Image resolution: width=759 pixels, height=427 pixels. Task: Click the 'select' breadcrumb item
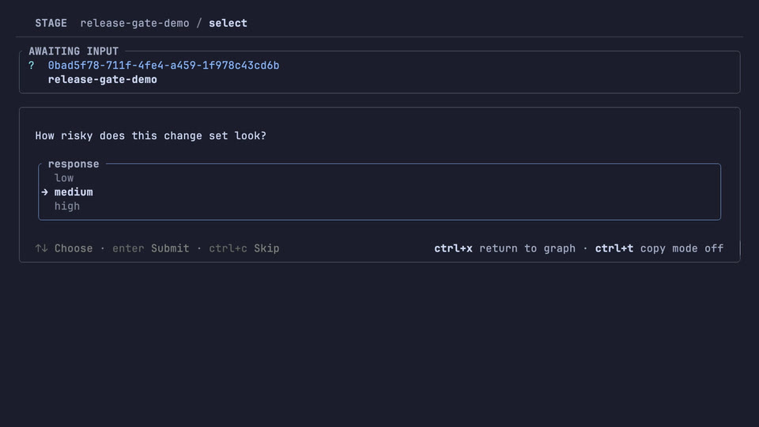228,23
